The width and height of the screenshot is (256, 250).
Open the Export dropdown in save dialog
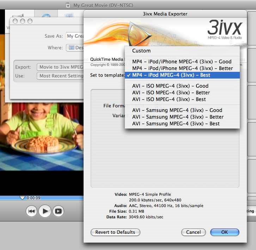click(60, 67)
